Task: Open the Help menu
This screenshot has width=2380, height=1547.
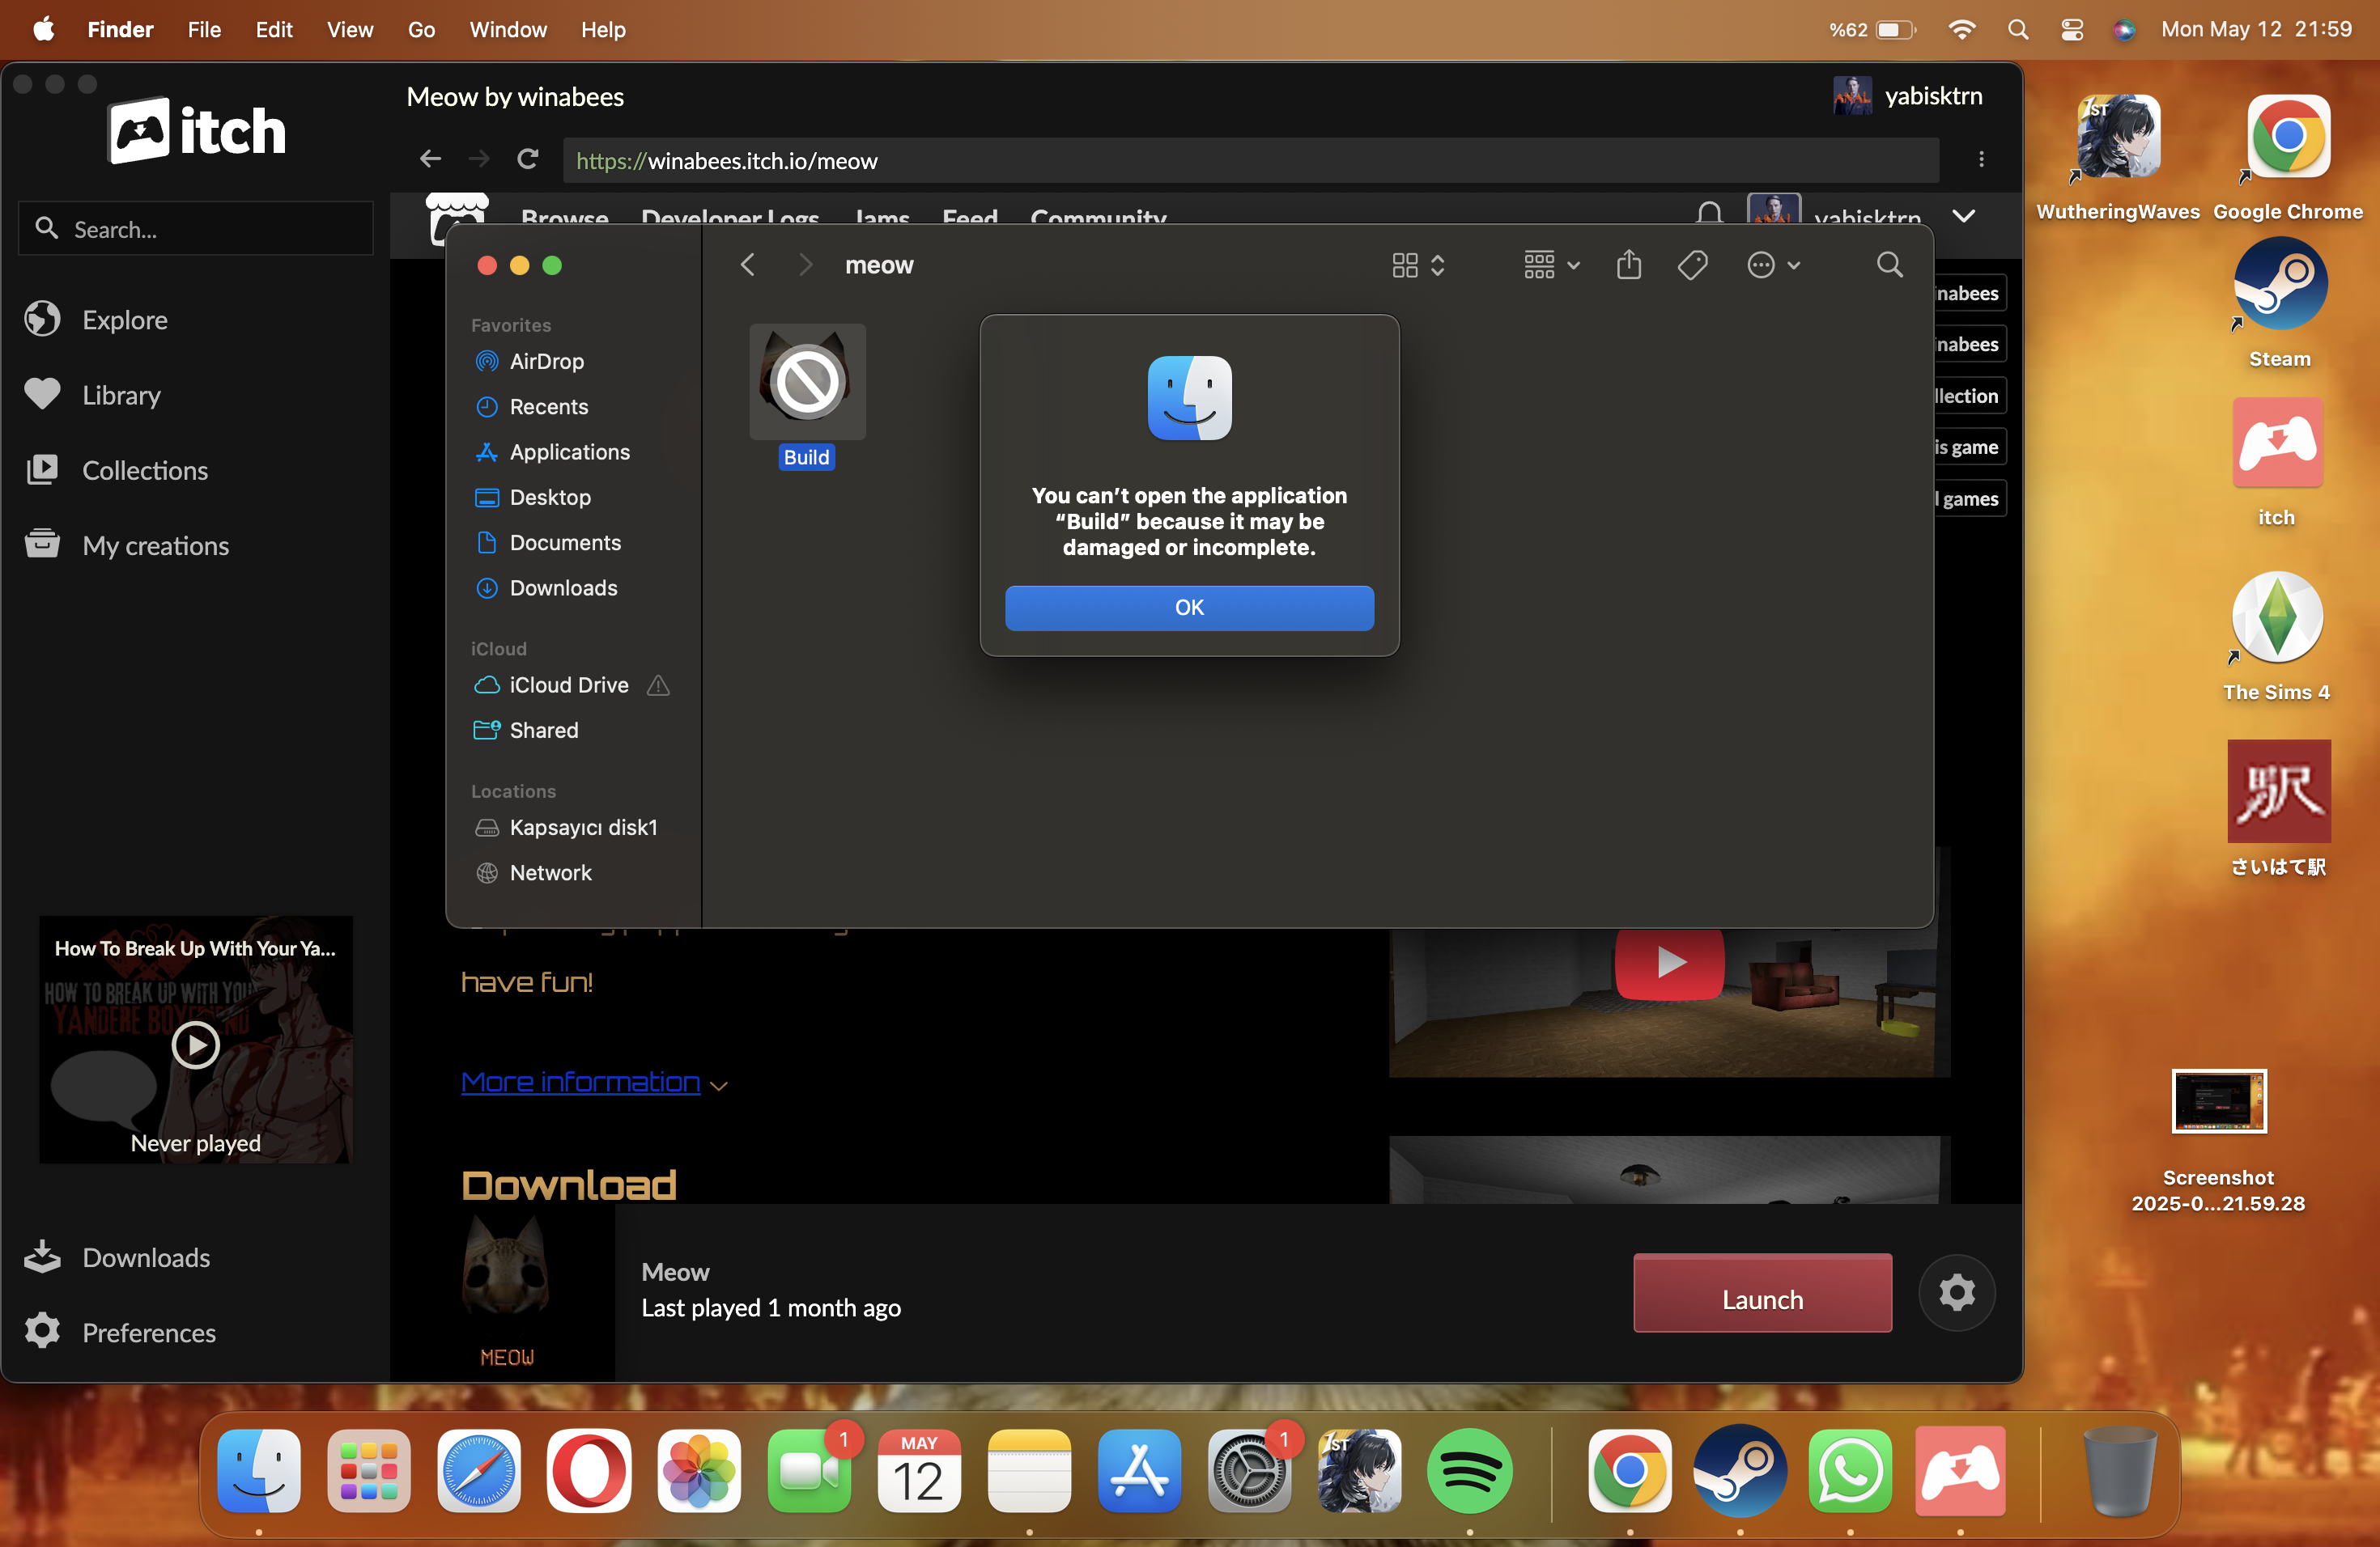Action: (603, 29)
